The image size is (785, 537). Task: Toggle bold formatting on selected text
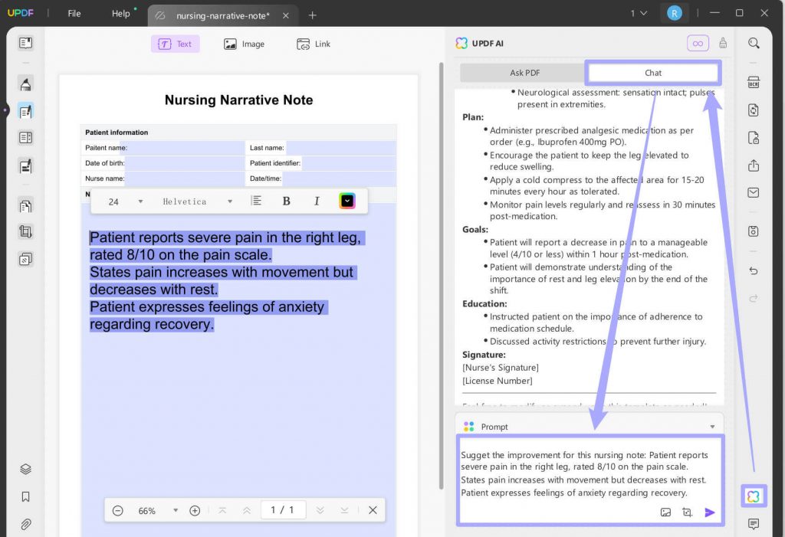(x=286, y=200)
